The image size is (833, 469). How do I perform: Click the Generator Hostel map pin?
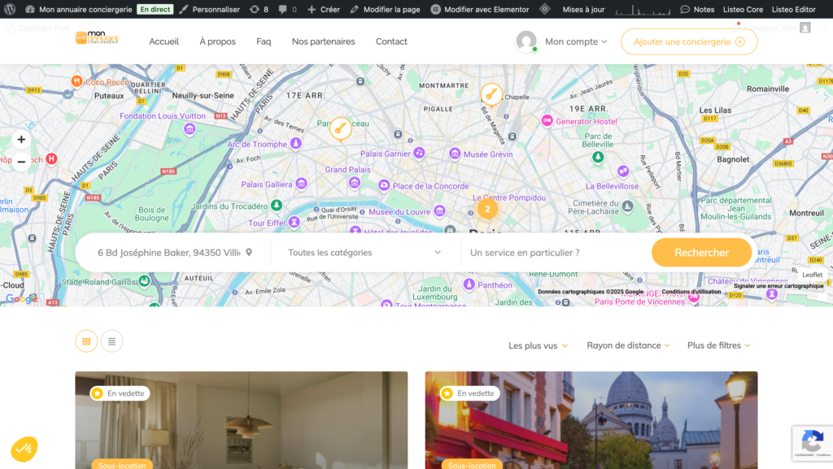547,120
